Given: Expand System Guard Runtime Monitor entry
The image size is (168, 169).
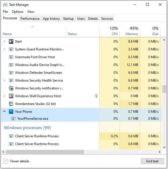Looking at the screenshot, I should 4,49.
